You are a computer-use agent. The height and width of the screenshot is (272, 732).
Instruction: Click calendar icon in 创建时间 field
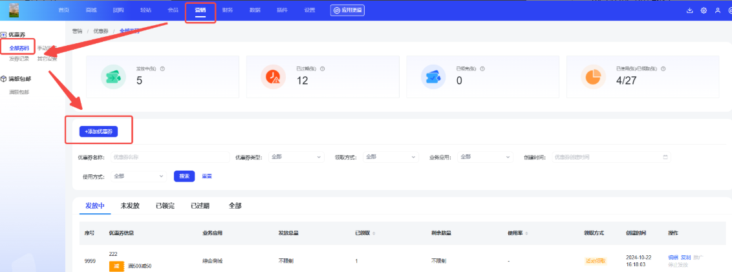665,157
